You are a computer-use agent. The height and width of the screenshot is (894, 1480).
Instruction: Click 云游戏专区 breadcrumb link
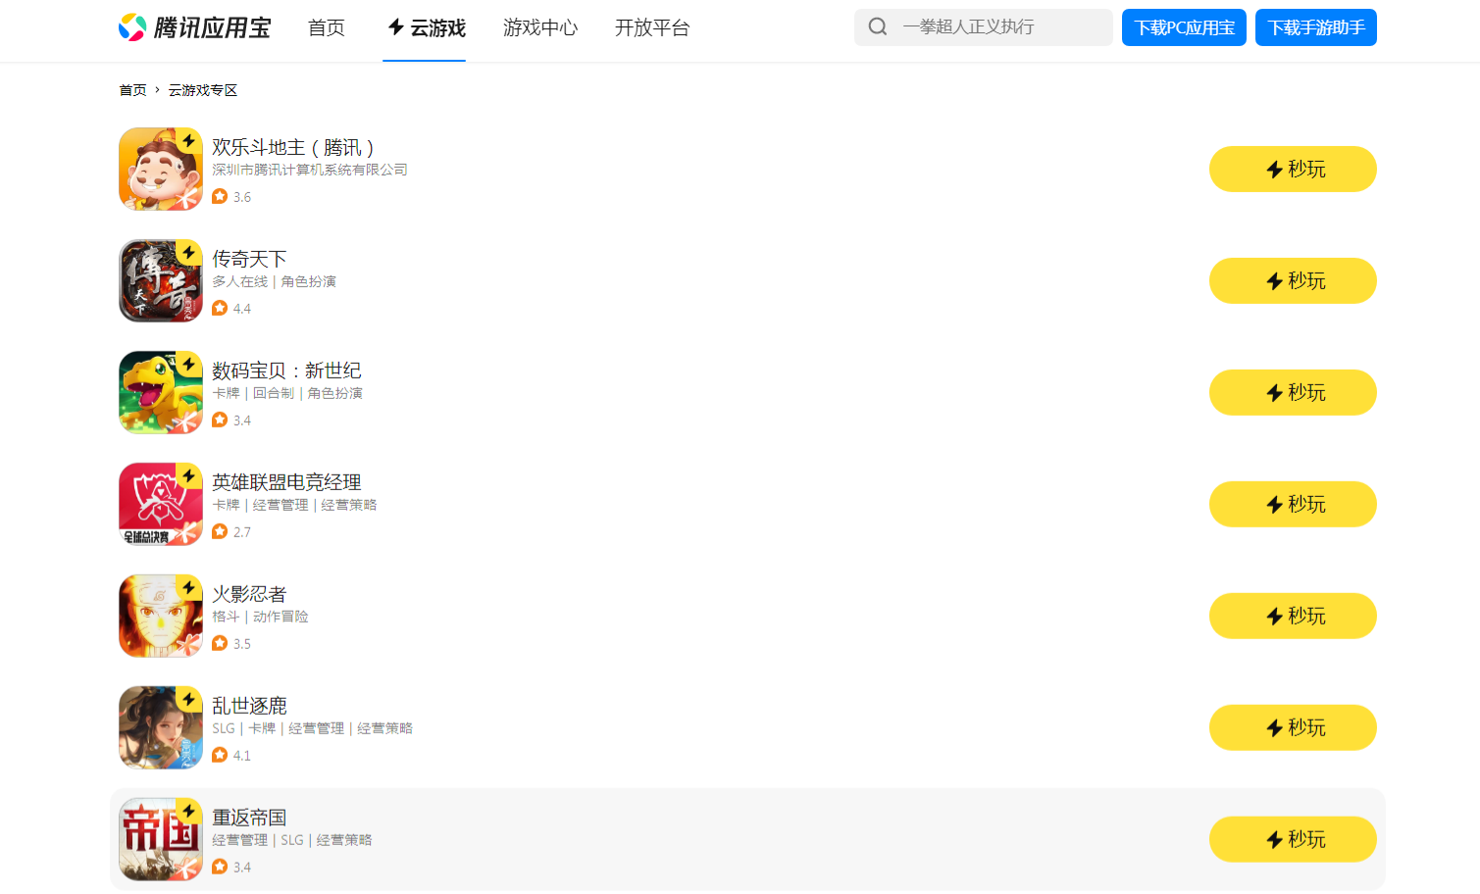[x=203, y=90]
